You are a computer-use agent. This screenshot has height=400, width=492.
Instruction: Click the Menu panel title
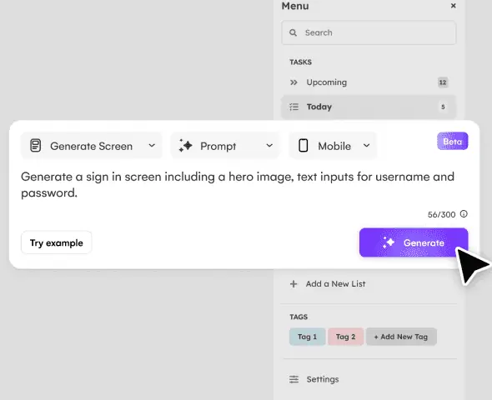pyautogui.click(x=295, y=6)
